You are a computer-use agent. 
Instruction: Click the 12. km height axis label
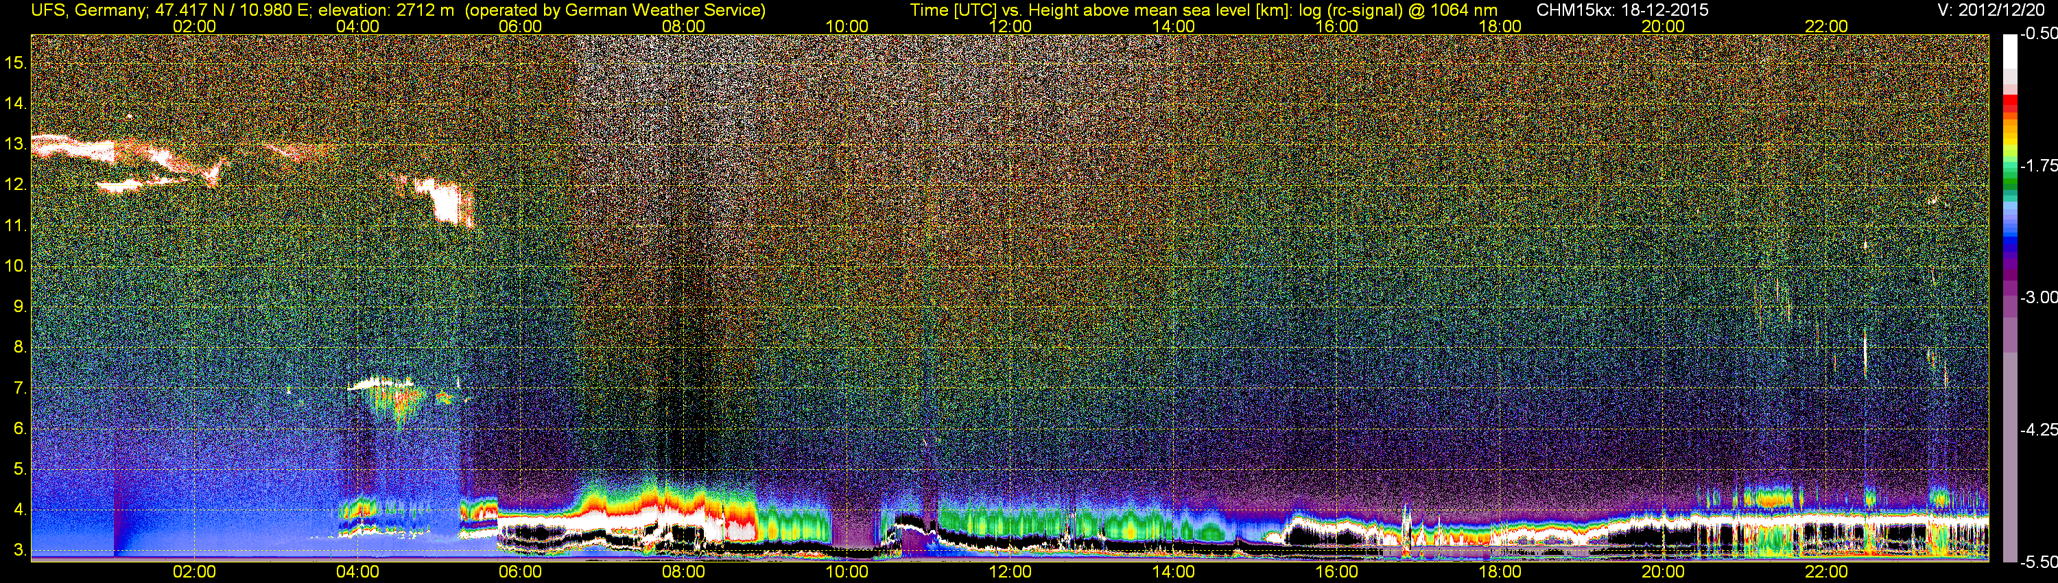coord(16,185)
